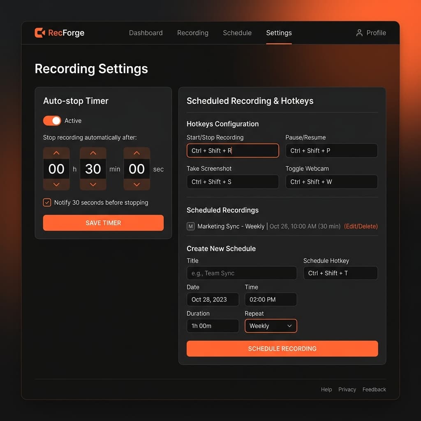The height and width of the screenshot is (421, 421).
Task: Click the Date field showing Oct 28
Action: coord(213,299)
